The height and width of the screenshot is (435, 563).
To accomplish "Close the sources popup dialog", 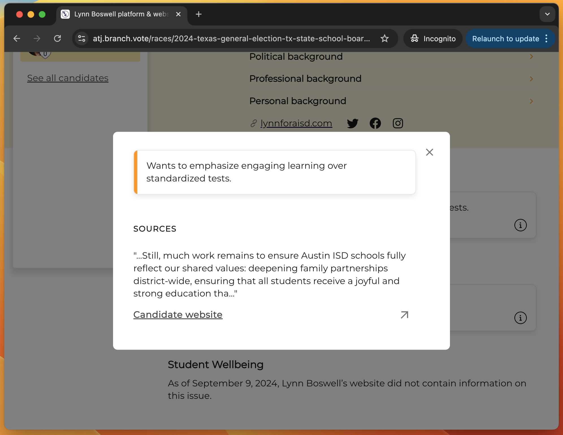I will pyautogui.click(x=429, y=152).
